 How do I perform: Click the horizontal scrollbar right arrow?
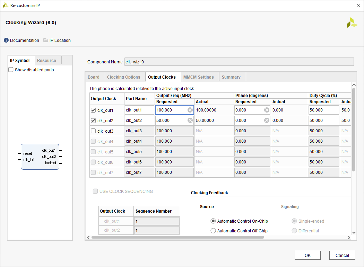(x=349, y=238)
